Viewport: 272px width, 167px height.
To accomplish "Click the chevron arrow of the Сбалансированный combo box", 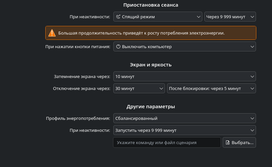I will click(252, 118).
